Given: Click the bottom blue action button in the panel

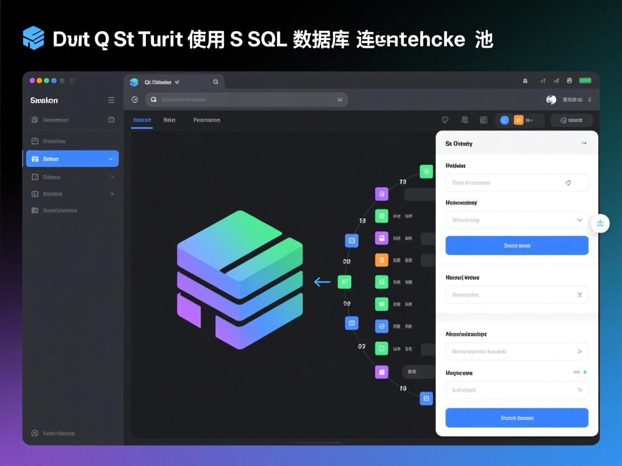Looking at the screenshot, I should tap(516, 417).
